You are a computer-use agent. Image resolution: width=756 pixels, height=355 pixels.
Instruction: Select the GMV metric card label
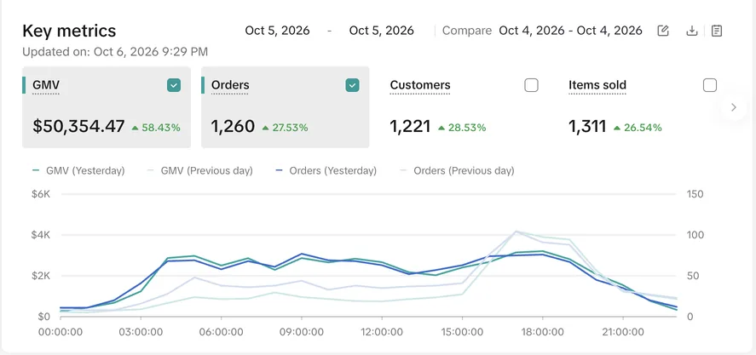point(46,85)
